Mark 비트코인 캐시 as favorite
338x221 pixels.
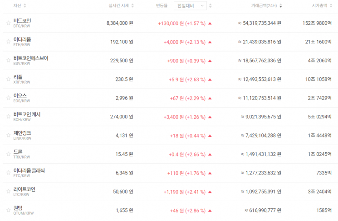click(x=8, y=117)
